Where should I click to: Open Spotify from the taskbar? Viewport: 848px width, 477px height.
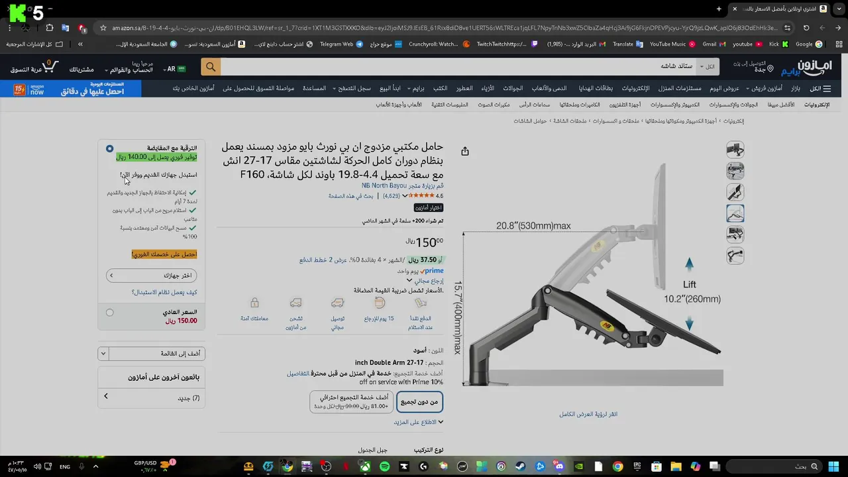click(x=385, y=466)
